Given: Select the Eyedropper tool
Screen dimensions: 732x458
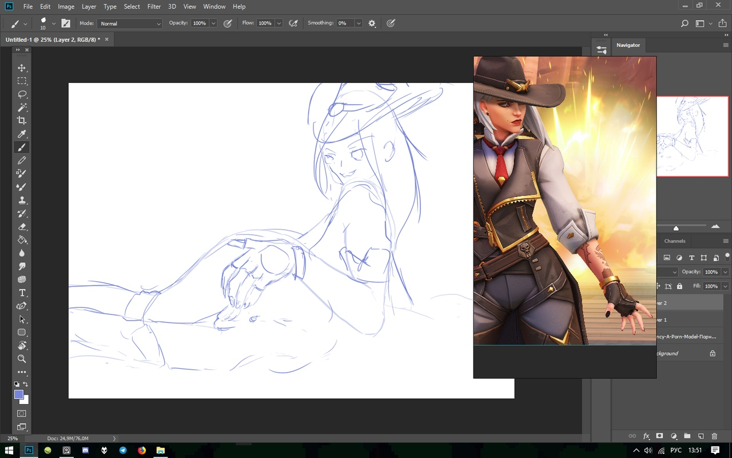Looking at the screenshot, I should coord(22,134).
